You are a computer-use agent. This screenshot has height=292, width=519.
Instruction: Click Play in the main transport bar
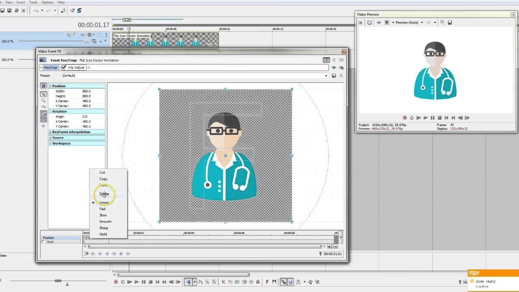tap(137, 282)
